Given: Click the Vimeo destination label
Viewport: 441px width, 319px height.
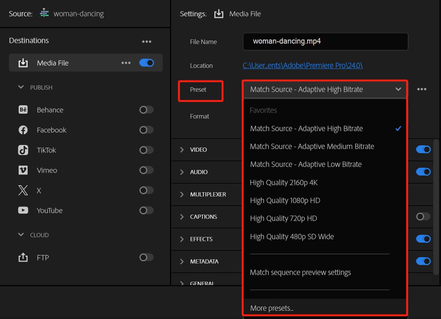Looking at the screenshot, I should [47, 170].
